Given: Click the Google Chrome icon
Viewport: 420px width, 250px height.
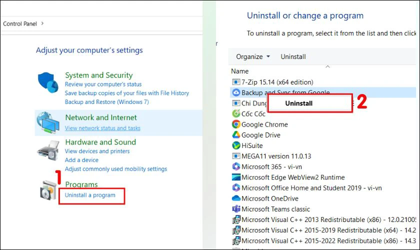Looking at the screenshot, I should click(236, 124).
